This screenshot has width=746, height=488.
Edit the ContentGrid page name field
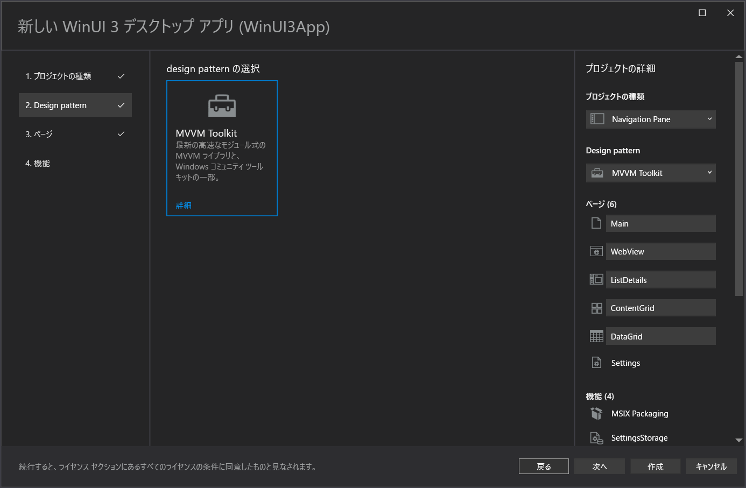[x=661, y=308]
